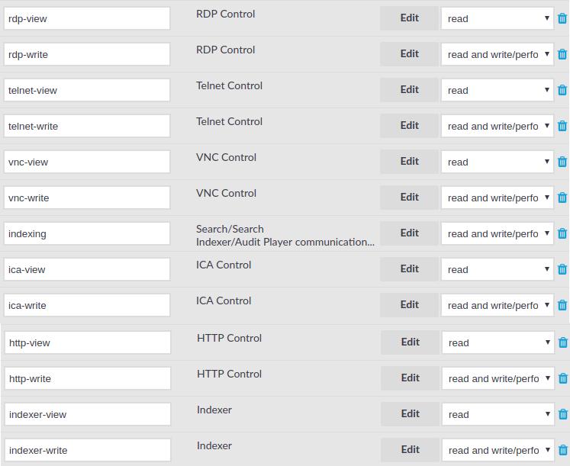Click Edit button for indexer-view
Viewport: 570px width, 466px height.
(x=410, y=413)
